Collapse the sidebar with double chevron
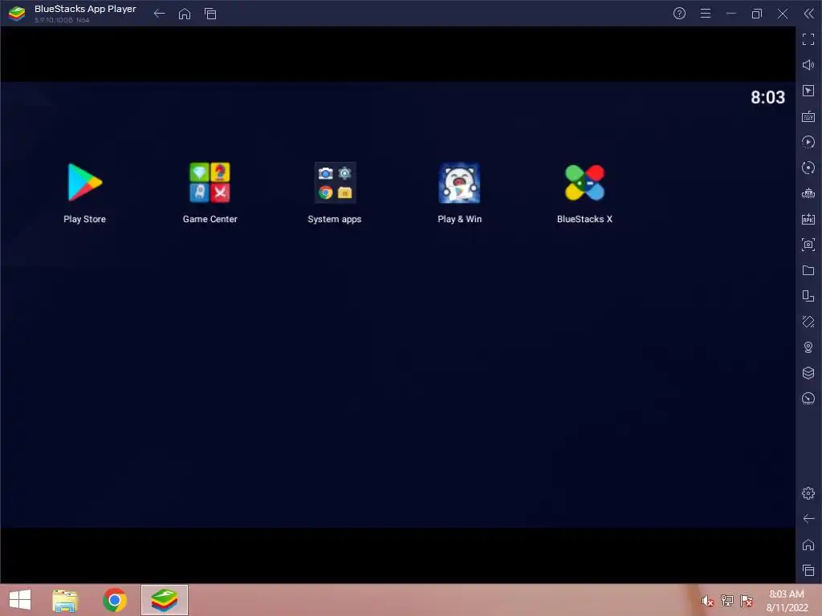This screenshot has height=616, width=822. click(808, 14)
